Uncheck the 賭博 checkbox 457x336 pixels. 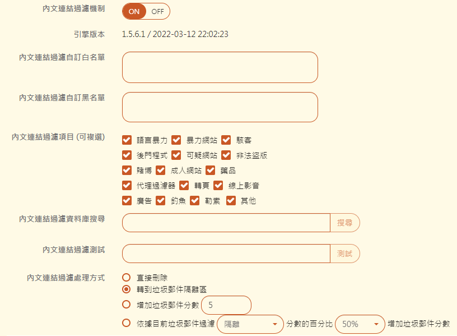click(x=127, y=170)
